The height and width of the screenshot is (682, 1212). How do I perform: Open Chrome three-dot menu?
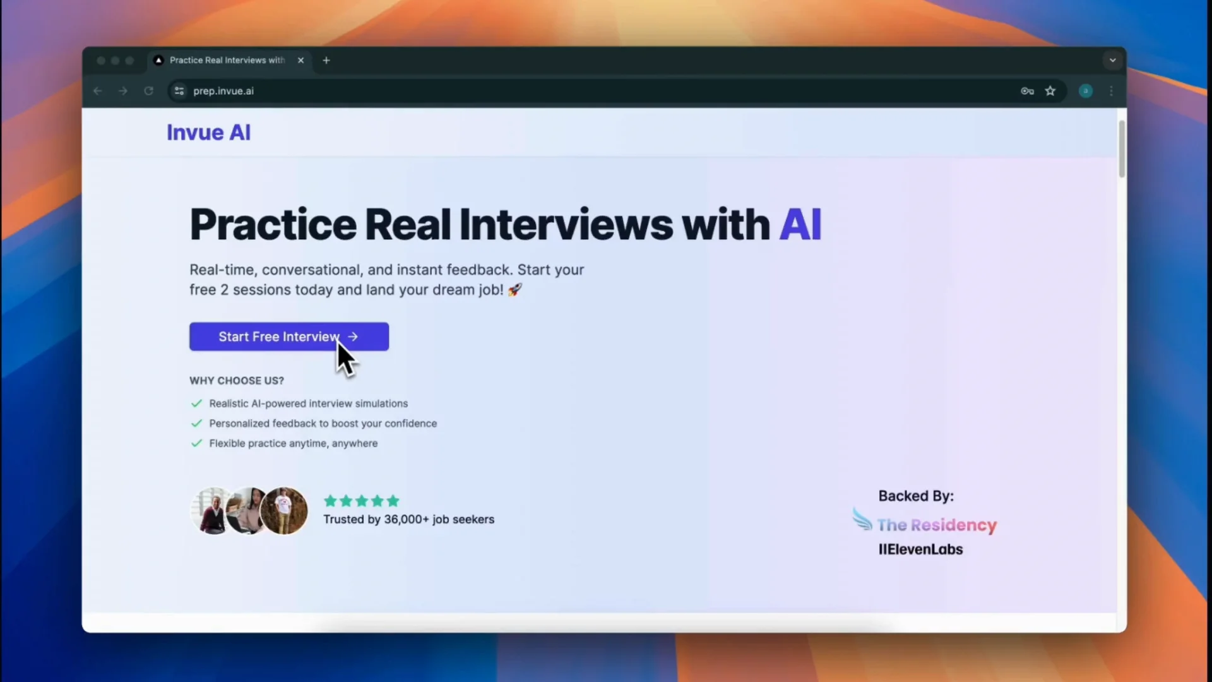click(1112, 91)
